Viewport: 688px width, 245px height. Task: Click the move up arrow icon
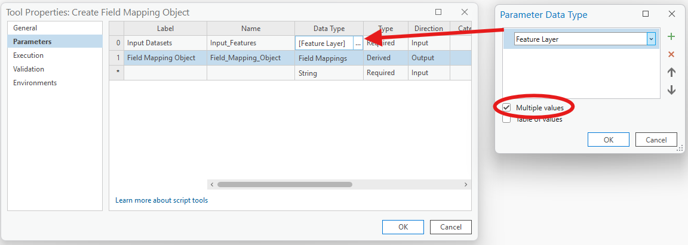click(671, 72)
